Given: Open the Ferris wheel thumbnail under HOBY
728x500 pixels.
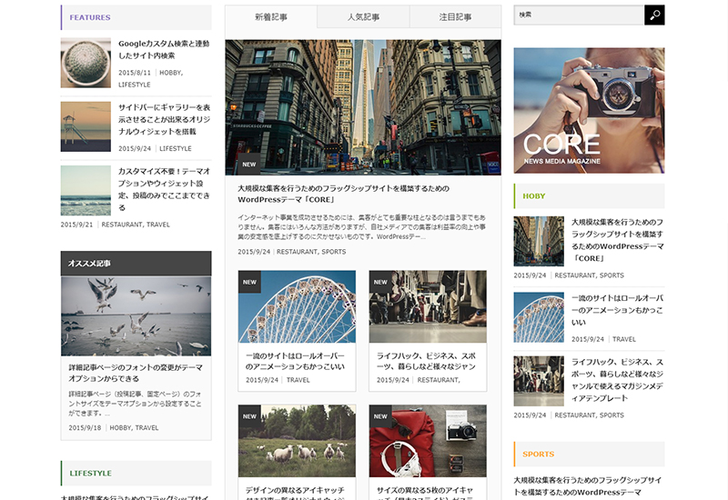Looking at the screenshot, I should (x=539, y=317).
